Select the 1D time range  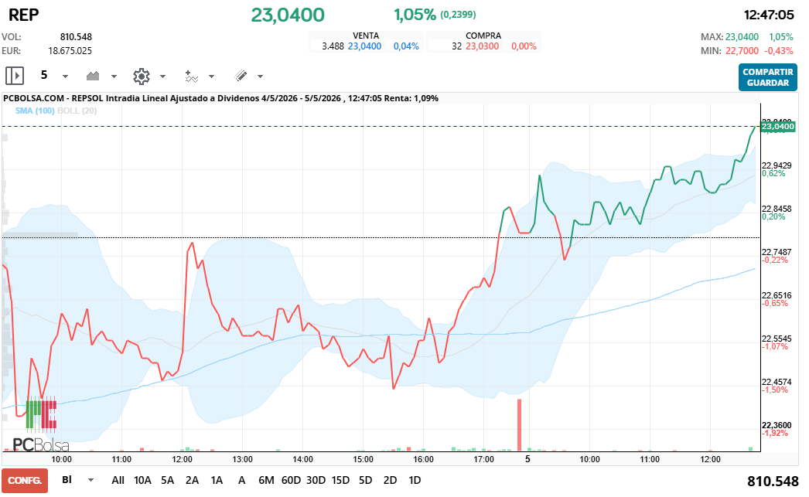point(415,480)
